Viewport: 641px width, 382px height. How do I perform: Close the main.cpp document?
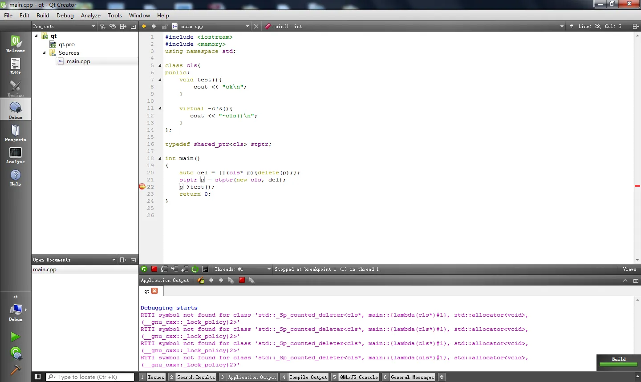pos(256,26)
